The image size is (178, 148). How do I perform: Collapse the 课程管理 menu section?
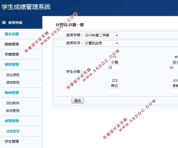(12, 64)
